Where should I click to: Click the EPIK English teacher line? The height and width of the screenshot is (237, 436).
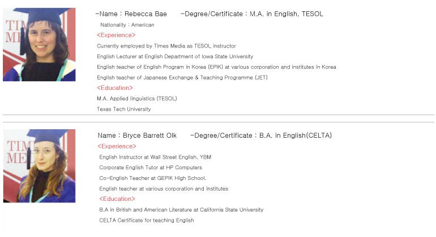216,67
